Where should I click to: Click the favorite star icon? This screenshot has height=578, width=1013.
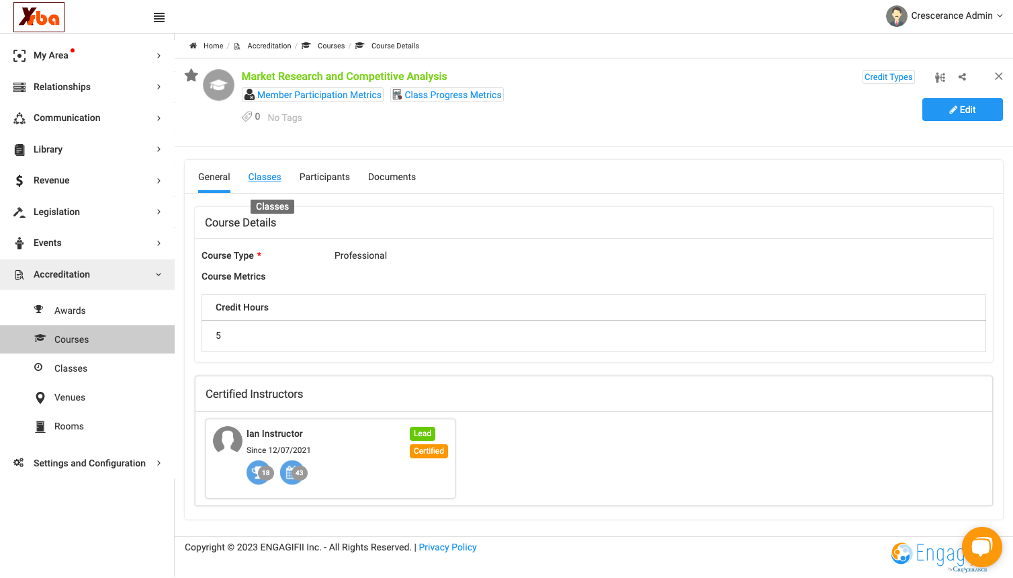click(x=191, y=75)
